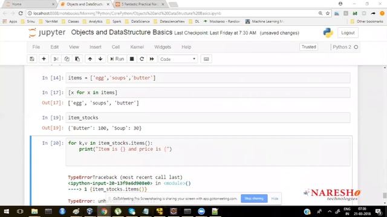Screen dimensions: 387x217
Task: Click the Trusted notebook button
Action: [x=308, y=47]
